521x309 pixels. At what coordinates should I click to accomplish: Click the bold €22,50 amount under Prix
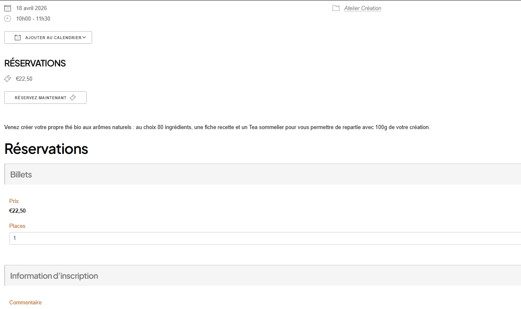[17, 211]
